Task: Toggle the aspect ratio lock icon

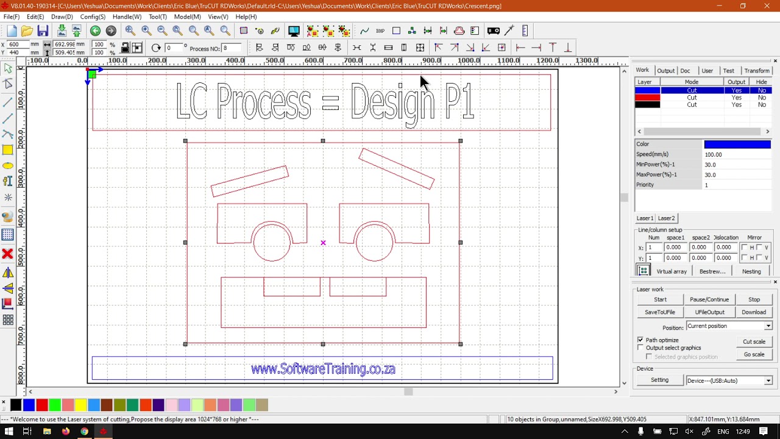Action: pos(125,48)
